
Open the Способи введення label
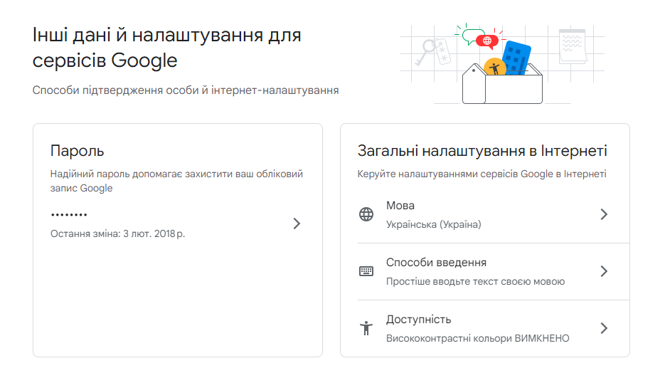pos(436,263)
